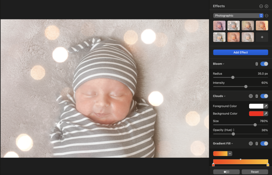
Task: Apply the fourth orange glow preset thumbnail
Action: point(262,25)
